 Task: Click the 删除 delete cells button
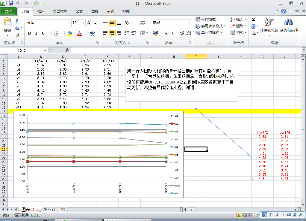[238, 26]
